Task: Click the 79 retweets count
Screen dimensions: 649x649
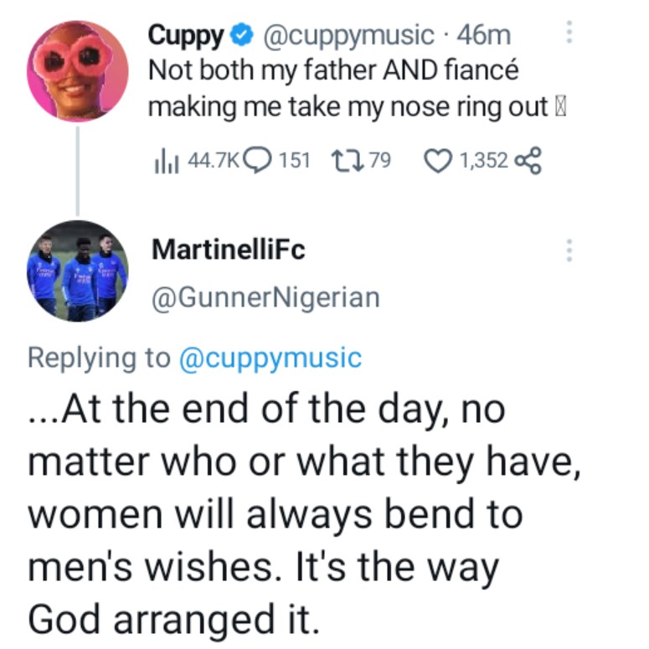Action: [x=380, y=160]
